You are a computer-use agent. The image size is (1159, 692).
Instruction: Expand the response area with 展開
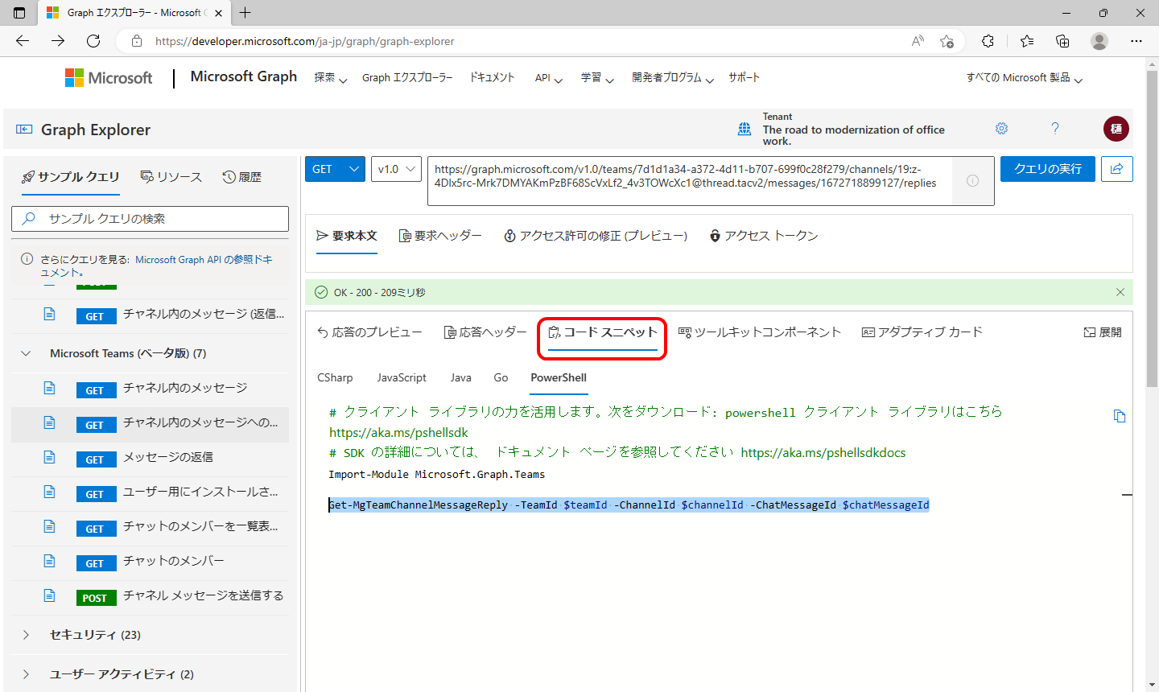[1103, 332]
